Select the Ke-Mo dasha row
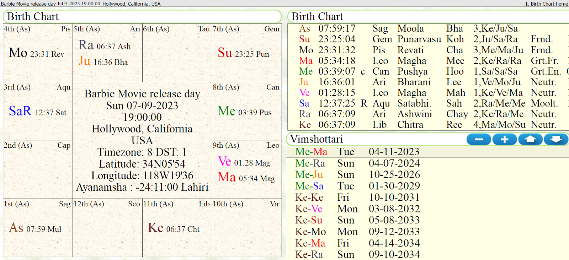Image resolution: width=569 pixels, height=260 pixels. click(x=427, y=232)
